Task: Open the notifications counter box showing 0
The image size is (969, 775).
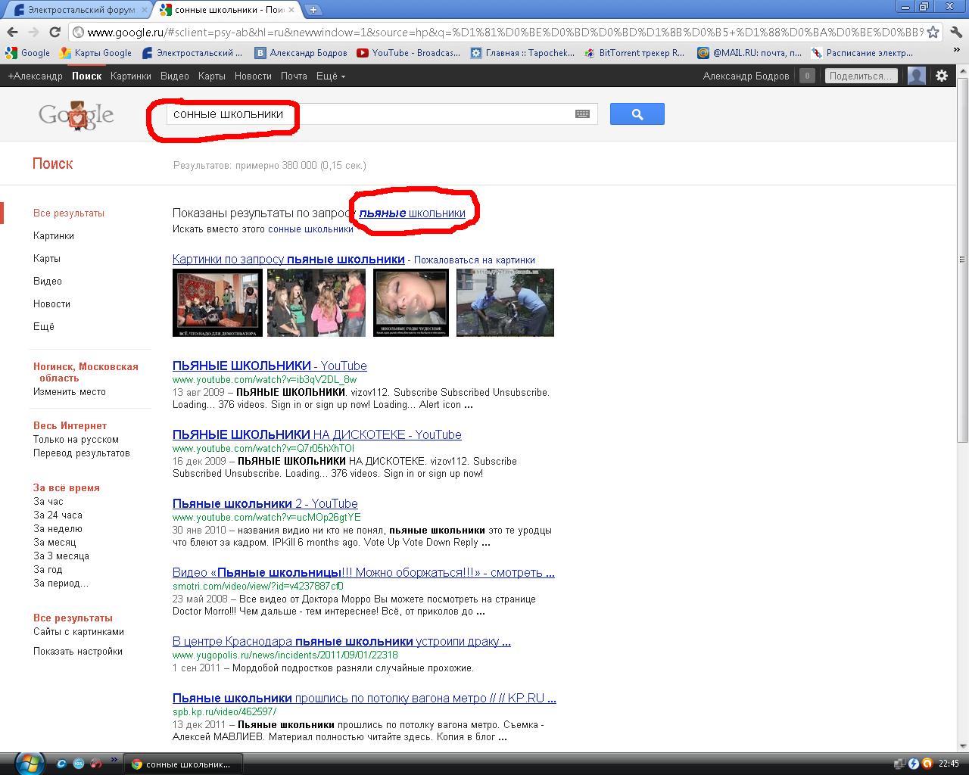Action: point(808,76)
